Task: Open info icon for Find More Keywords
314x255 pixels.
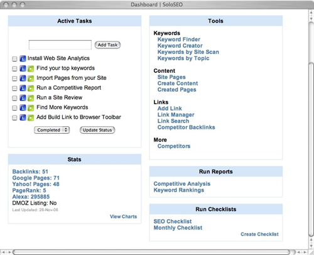Action: (23, 108)
